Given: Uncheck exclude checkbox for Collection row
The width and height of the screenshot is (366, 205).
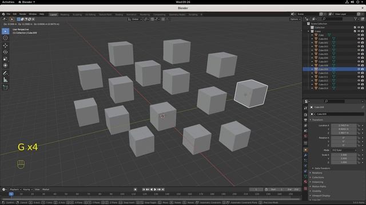Looking at the screenshot, I should [355, 27].
